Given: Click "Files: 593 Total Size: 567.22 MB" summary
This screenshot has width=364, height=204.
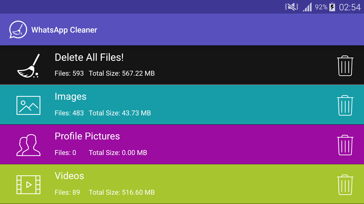Looking at the screenshot, I should [104, 73].
